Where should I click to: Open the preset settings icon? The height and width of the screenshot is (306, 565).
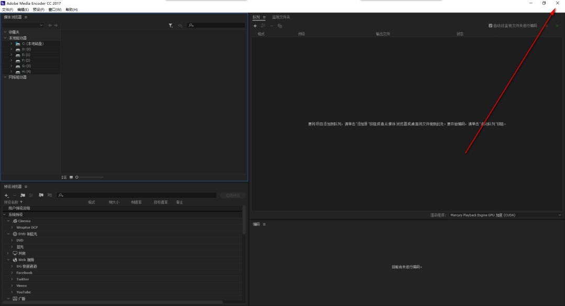click(x=30, y=195)
